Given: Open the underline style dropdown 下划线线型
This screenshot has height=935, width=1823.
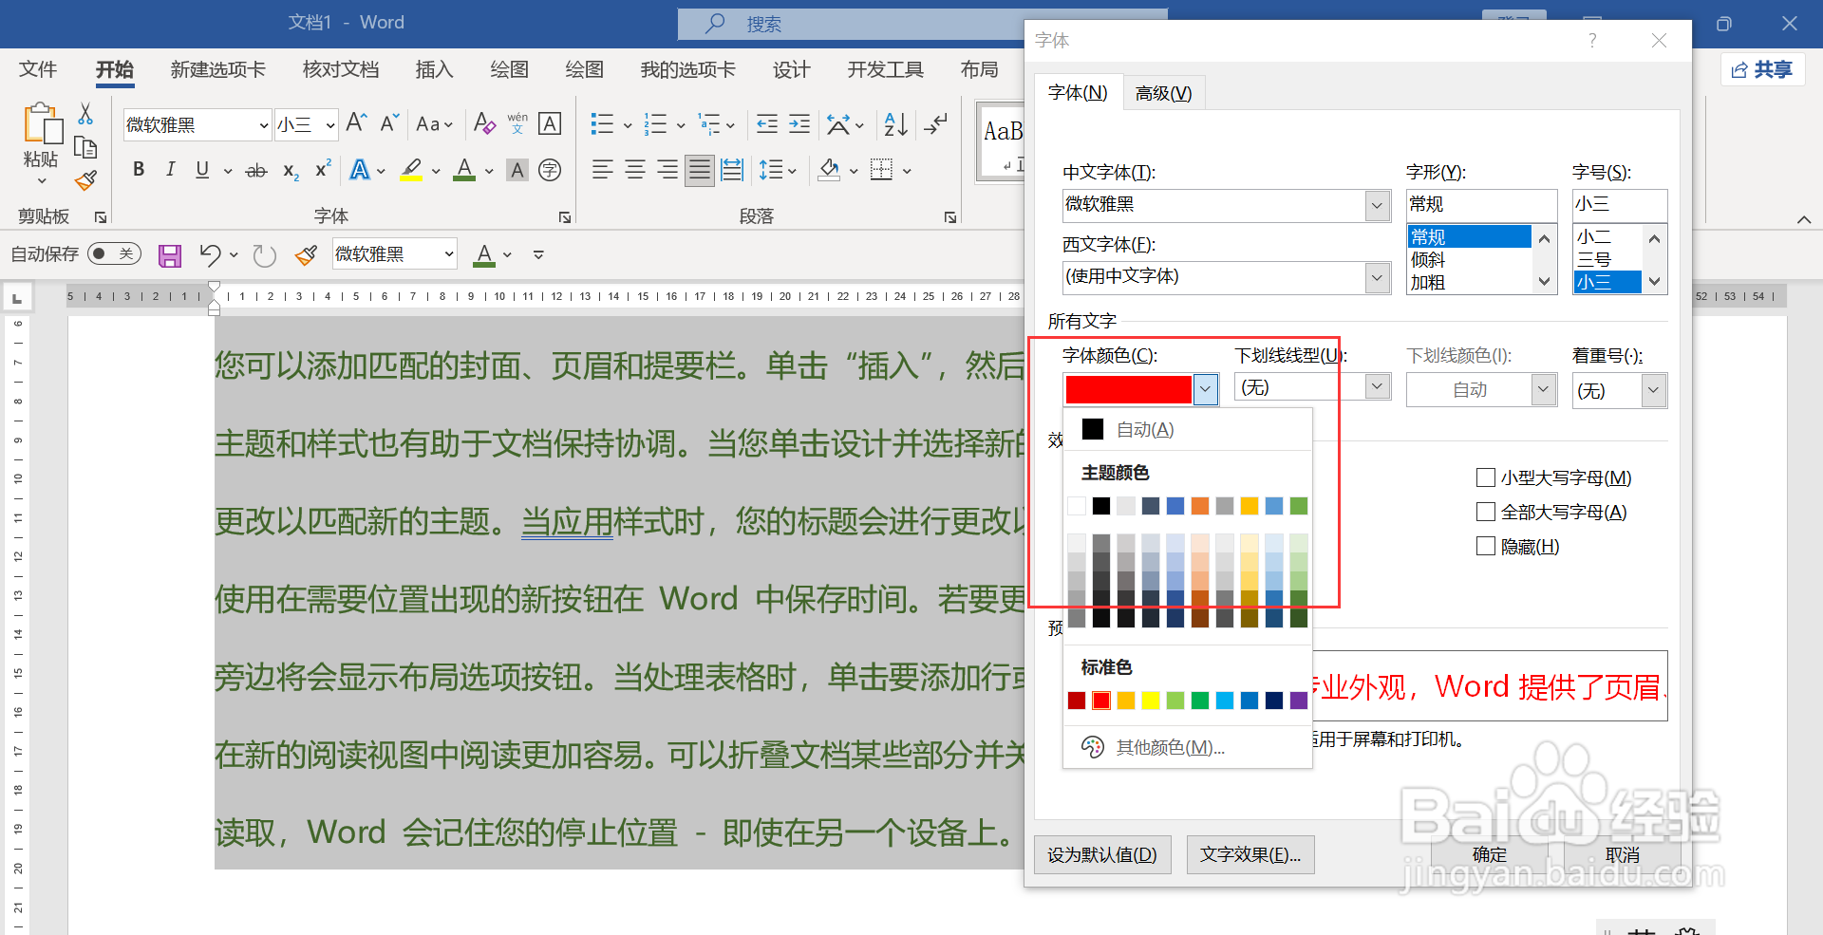Looking at the screenshot, I should tap(1378, 386).
